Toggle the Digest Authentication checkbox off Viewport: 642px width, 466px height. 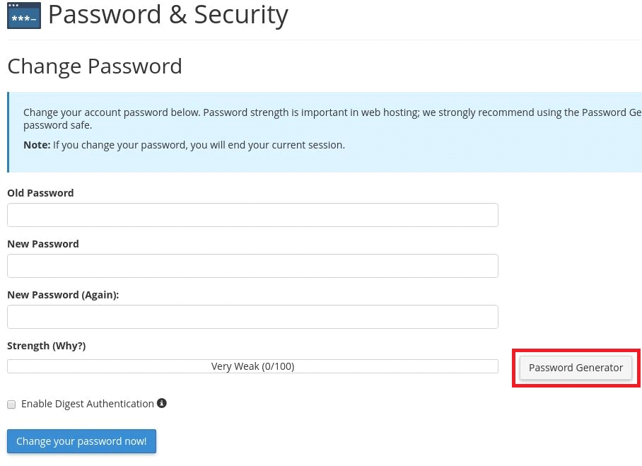(11, 404)
